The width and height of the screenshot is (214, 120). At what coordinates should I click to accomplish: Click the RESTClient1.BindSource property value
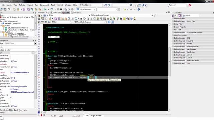(x=20, y=73)
